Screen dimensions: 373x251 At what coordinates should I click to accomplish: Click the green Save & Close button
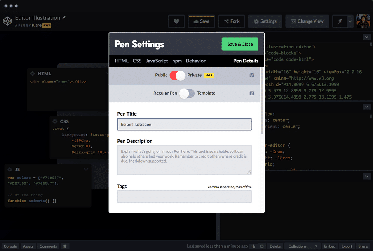tap(240, 44)
